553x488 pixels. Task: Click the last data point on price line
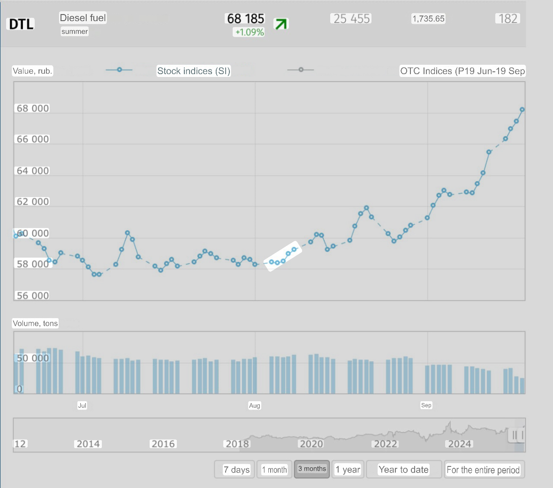523,110
